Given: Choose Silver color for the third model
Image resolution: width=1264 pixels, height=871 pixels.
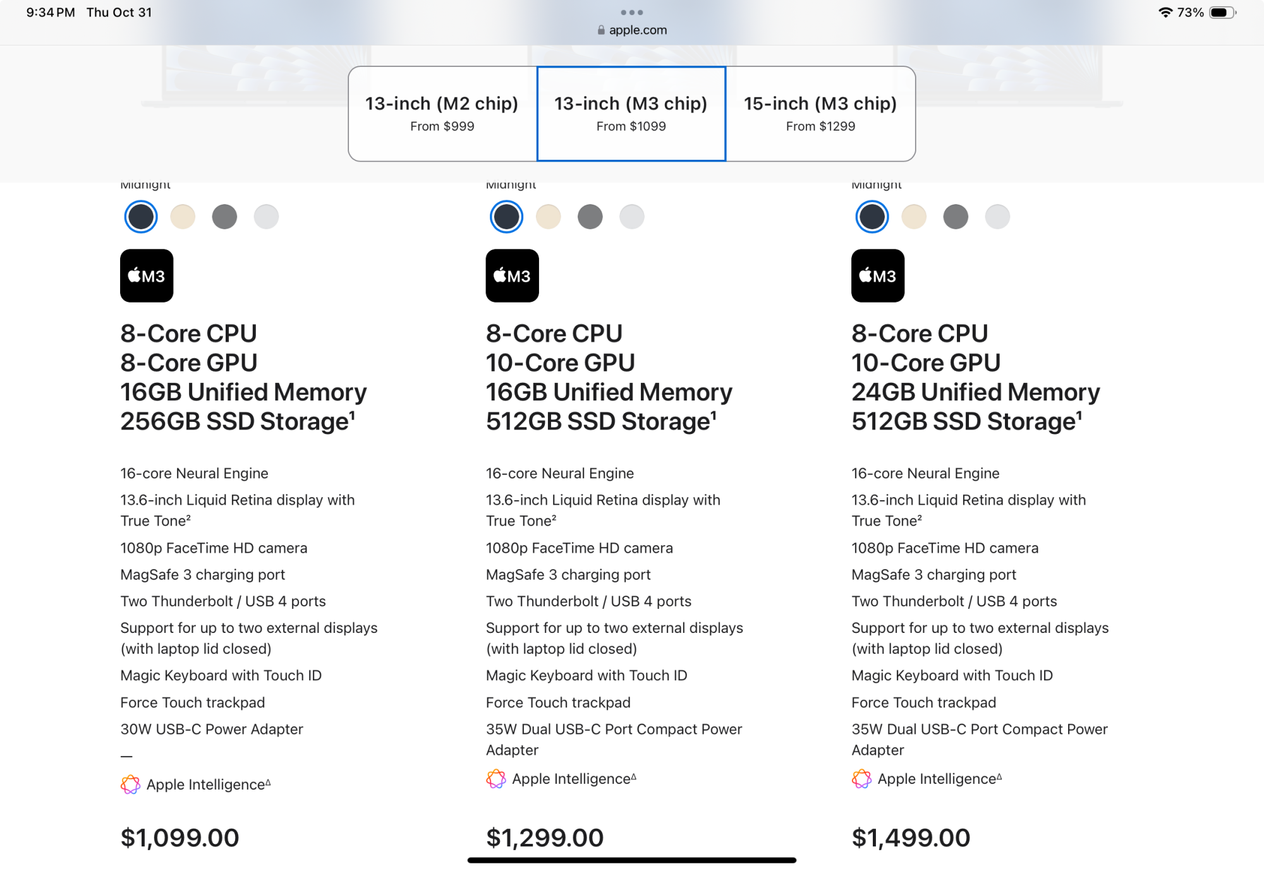Looking at the screenshot, I should (x=997, y=217).
